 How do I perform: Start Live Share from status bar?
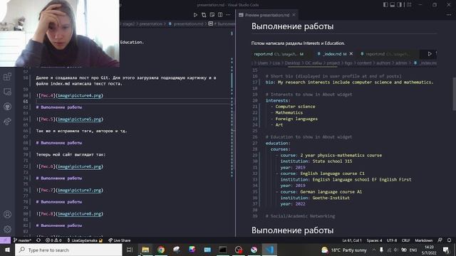tap(120, 240)
